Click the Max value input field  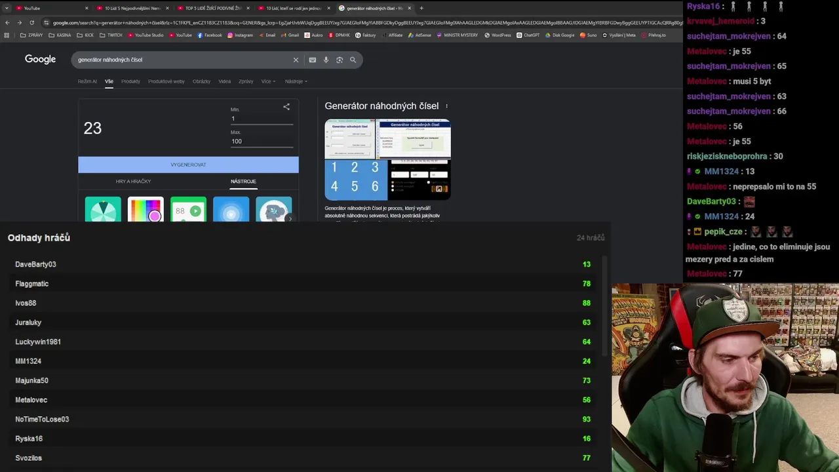pyautogui.click(x=262, y=141)
